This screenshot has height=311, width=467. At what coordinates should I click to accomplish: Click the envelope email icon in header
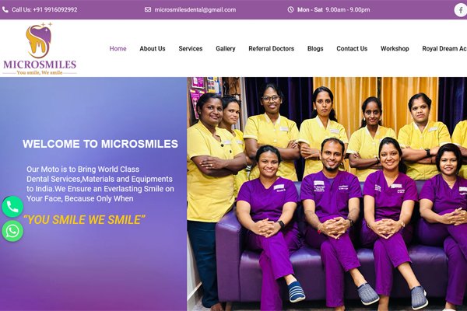[148, 9]
